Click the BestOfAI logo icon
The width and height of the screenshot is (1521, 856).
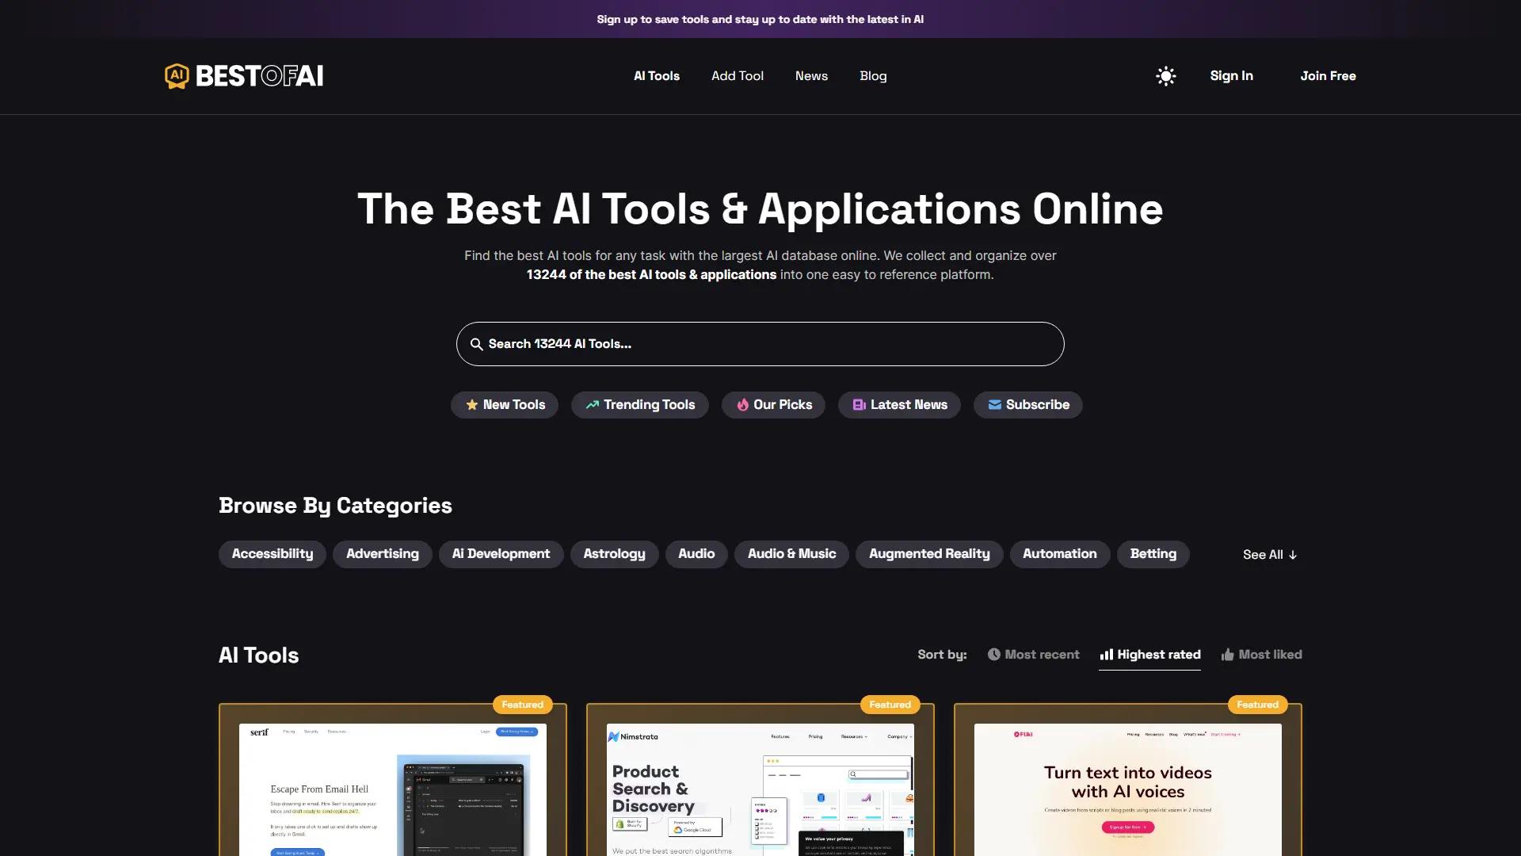pos(176,75)
